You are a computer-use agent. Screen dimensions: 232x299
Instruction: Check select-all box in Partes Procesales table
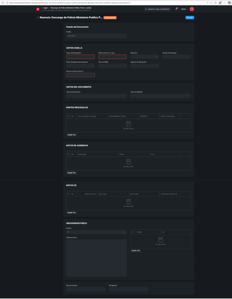(68, 116)
